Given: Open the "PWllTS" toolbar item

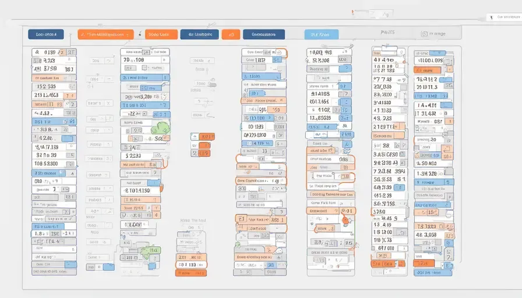Looking at the screenshot, I should point(387,32).
